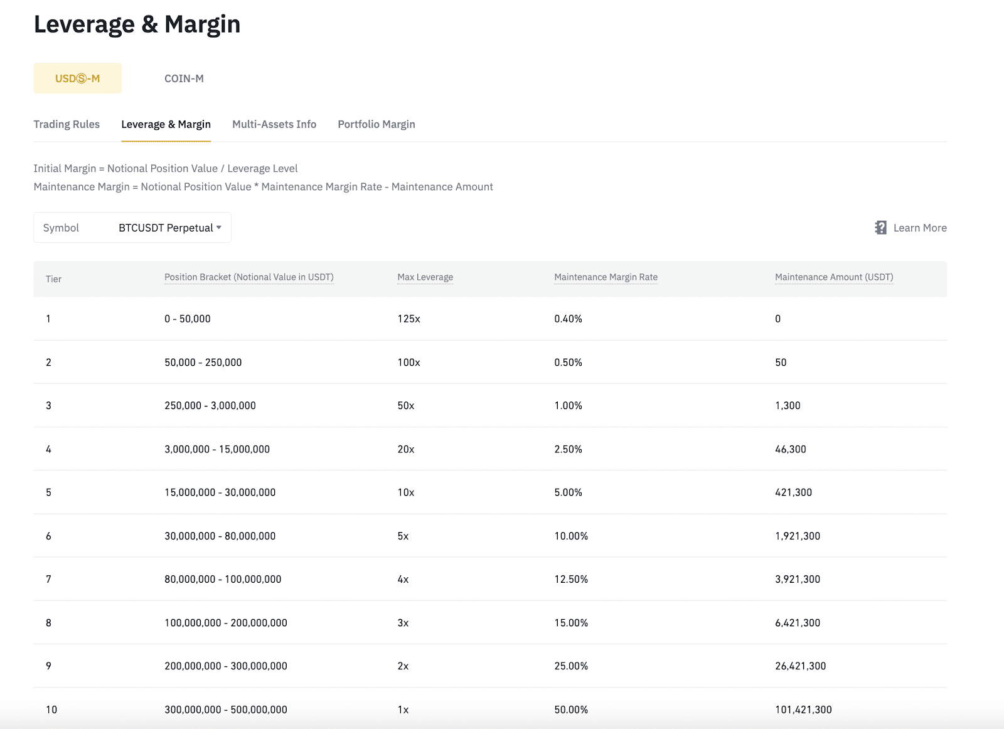Select the 300,000,000 - 500,000,000 bracket row
The height and width of the screenshot is (729, 1004).
point(226,710)
